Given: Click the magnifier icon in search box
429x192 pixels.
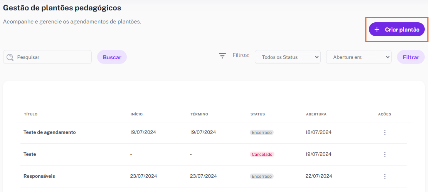Looking at the screenshot, I should [x=10, y=57].
